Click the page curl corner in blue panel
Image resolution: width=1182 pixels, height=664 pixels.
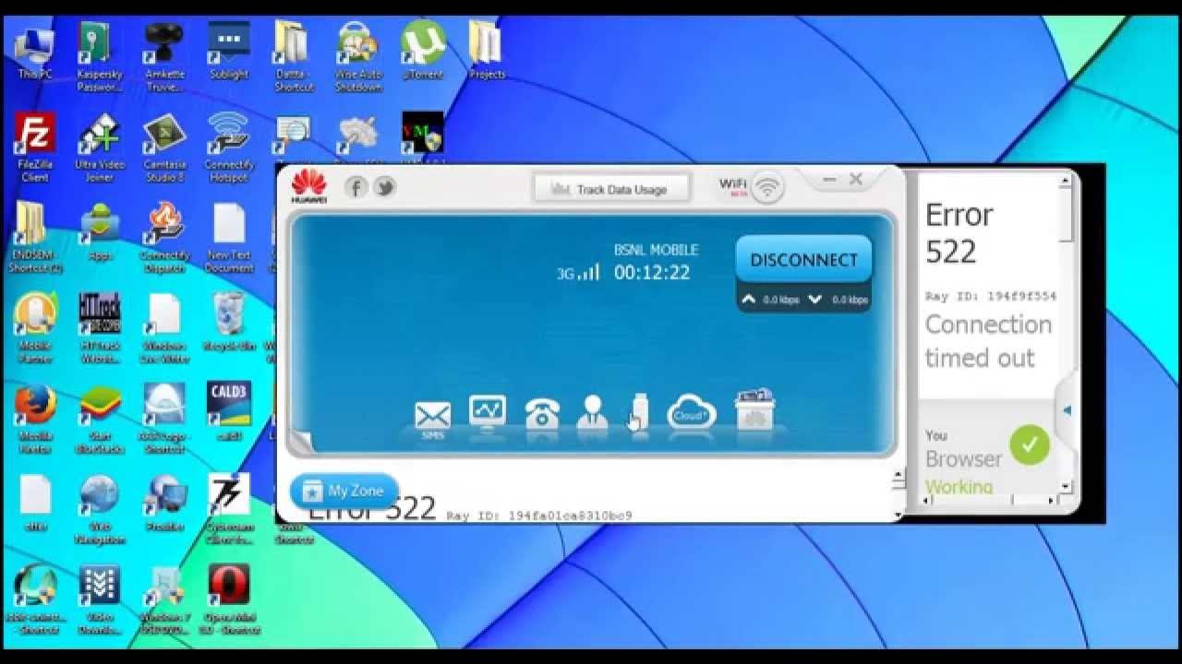[302, 440]
